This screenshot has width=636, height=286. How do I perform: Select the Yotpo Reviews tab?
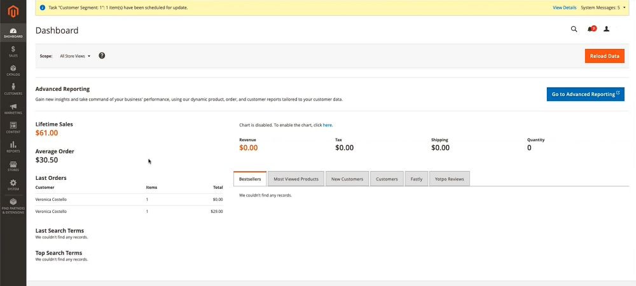pyautogui.click(x=449, y=179)
